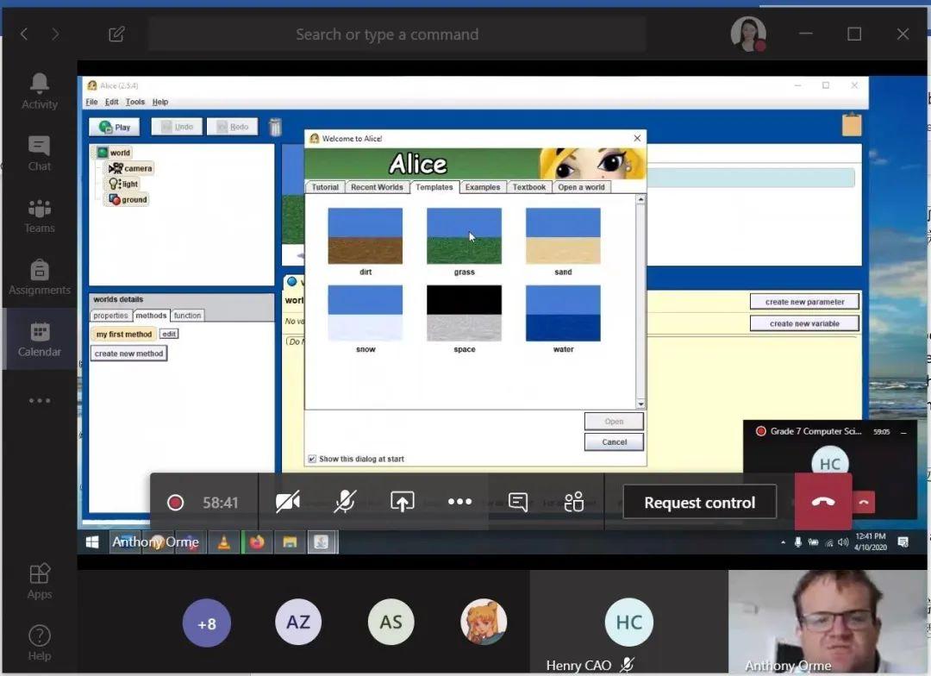Click create new method button
The width and height of the screenshot is (931, 676).
point(128,354)
